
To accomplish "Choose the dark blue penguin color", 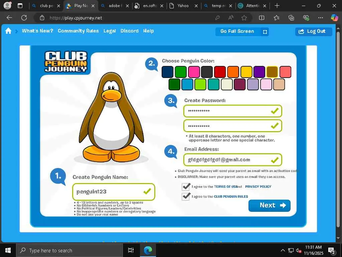I will point(168,72).
